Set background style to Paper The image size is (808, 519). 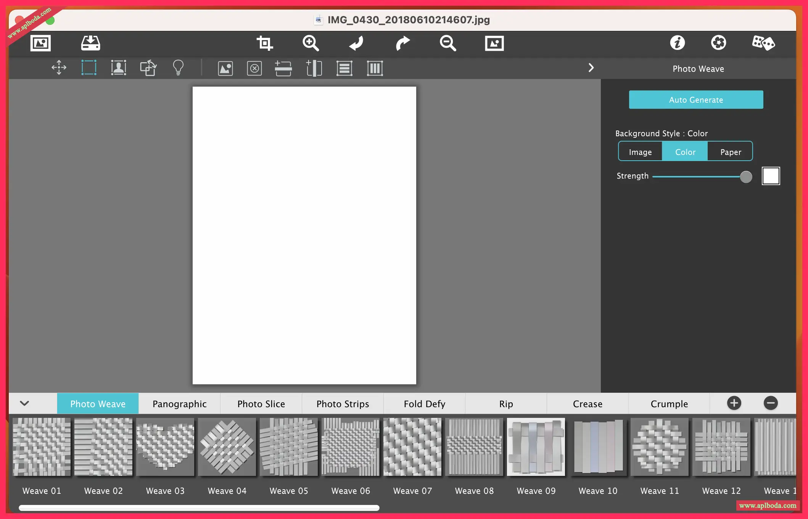coord(730,152)
